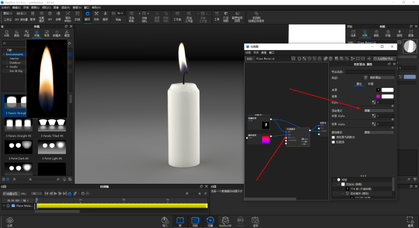
Task: Toggle the Source Alpha texture checker icon
Action: click(374, 116)
